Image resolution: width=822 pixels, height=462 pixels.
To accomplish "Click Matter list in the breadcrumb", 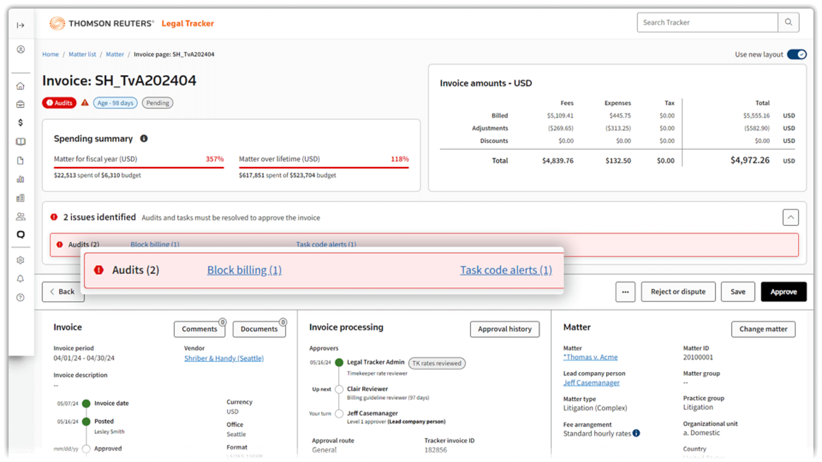I will (x=82, y=55).
